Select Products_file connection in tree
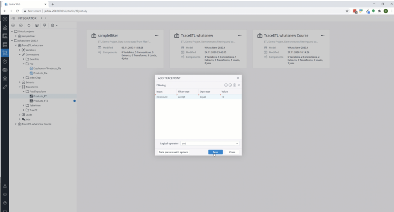 pos(40,73)
